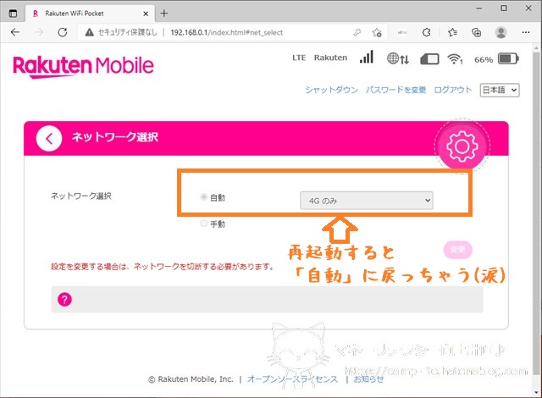
Task: Click the address bar URL field
Action: point(227,32)
